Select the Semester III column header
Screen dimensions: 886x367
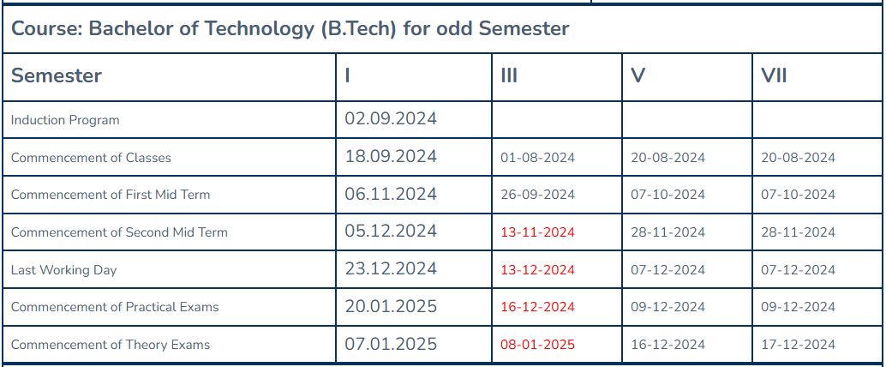click(509, 75)
